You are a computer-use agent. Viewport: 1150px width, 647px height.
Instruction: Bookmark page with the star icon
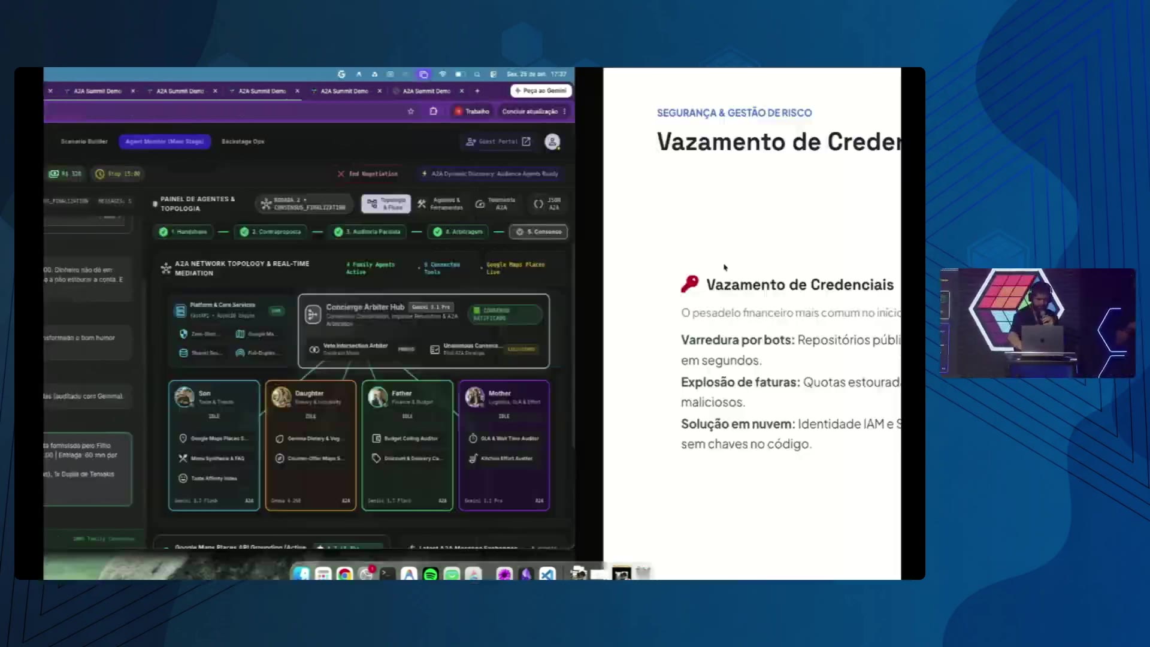(411, 111)
